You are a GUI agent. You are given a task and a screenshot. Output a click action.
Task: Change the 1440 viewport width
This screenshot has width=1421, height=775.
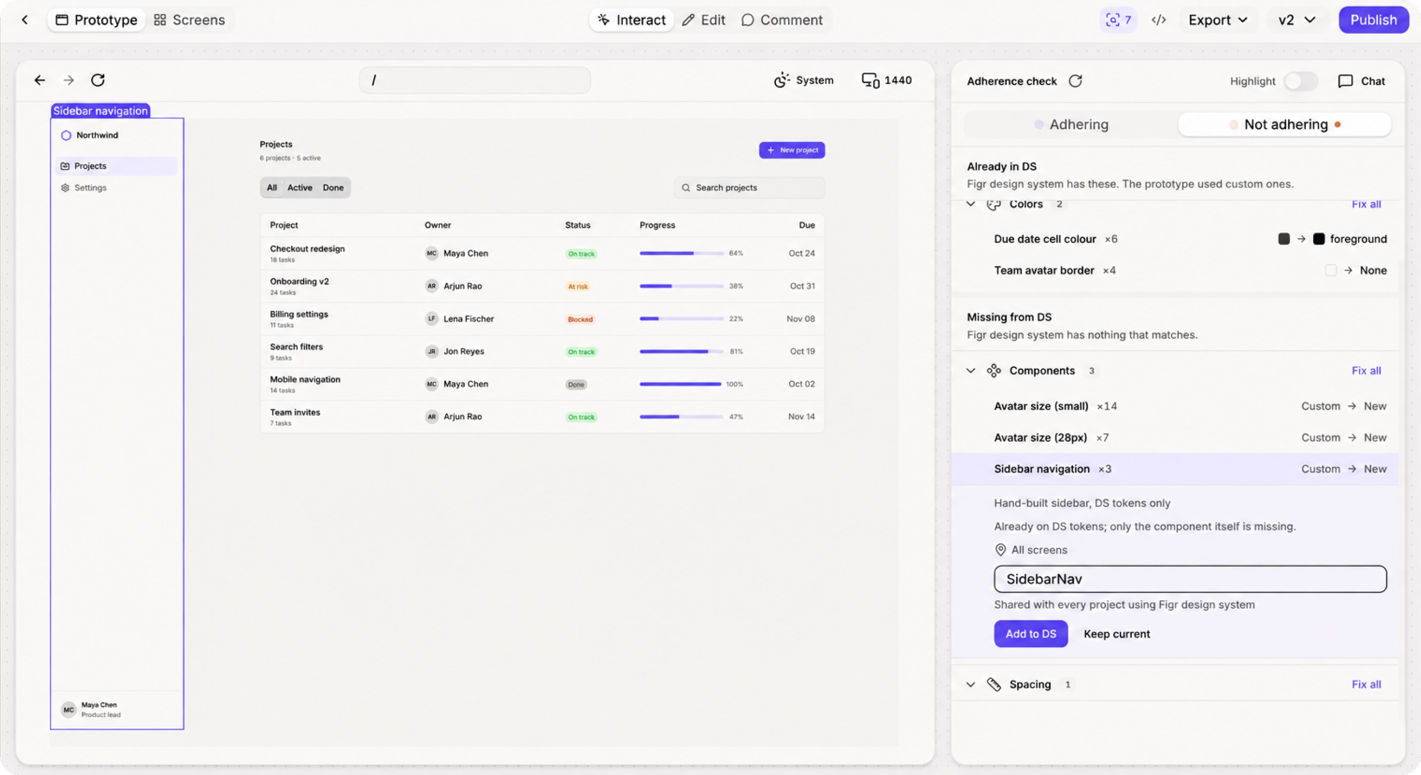(886, 80)
